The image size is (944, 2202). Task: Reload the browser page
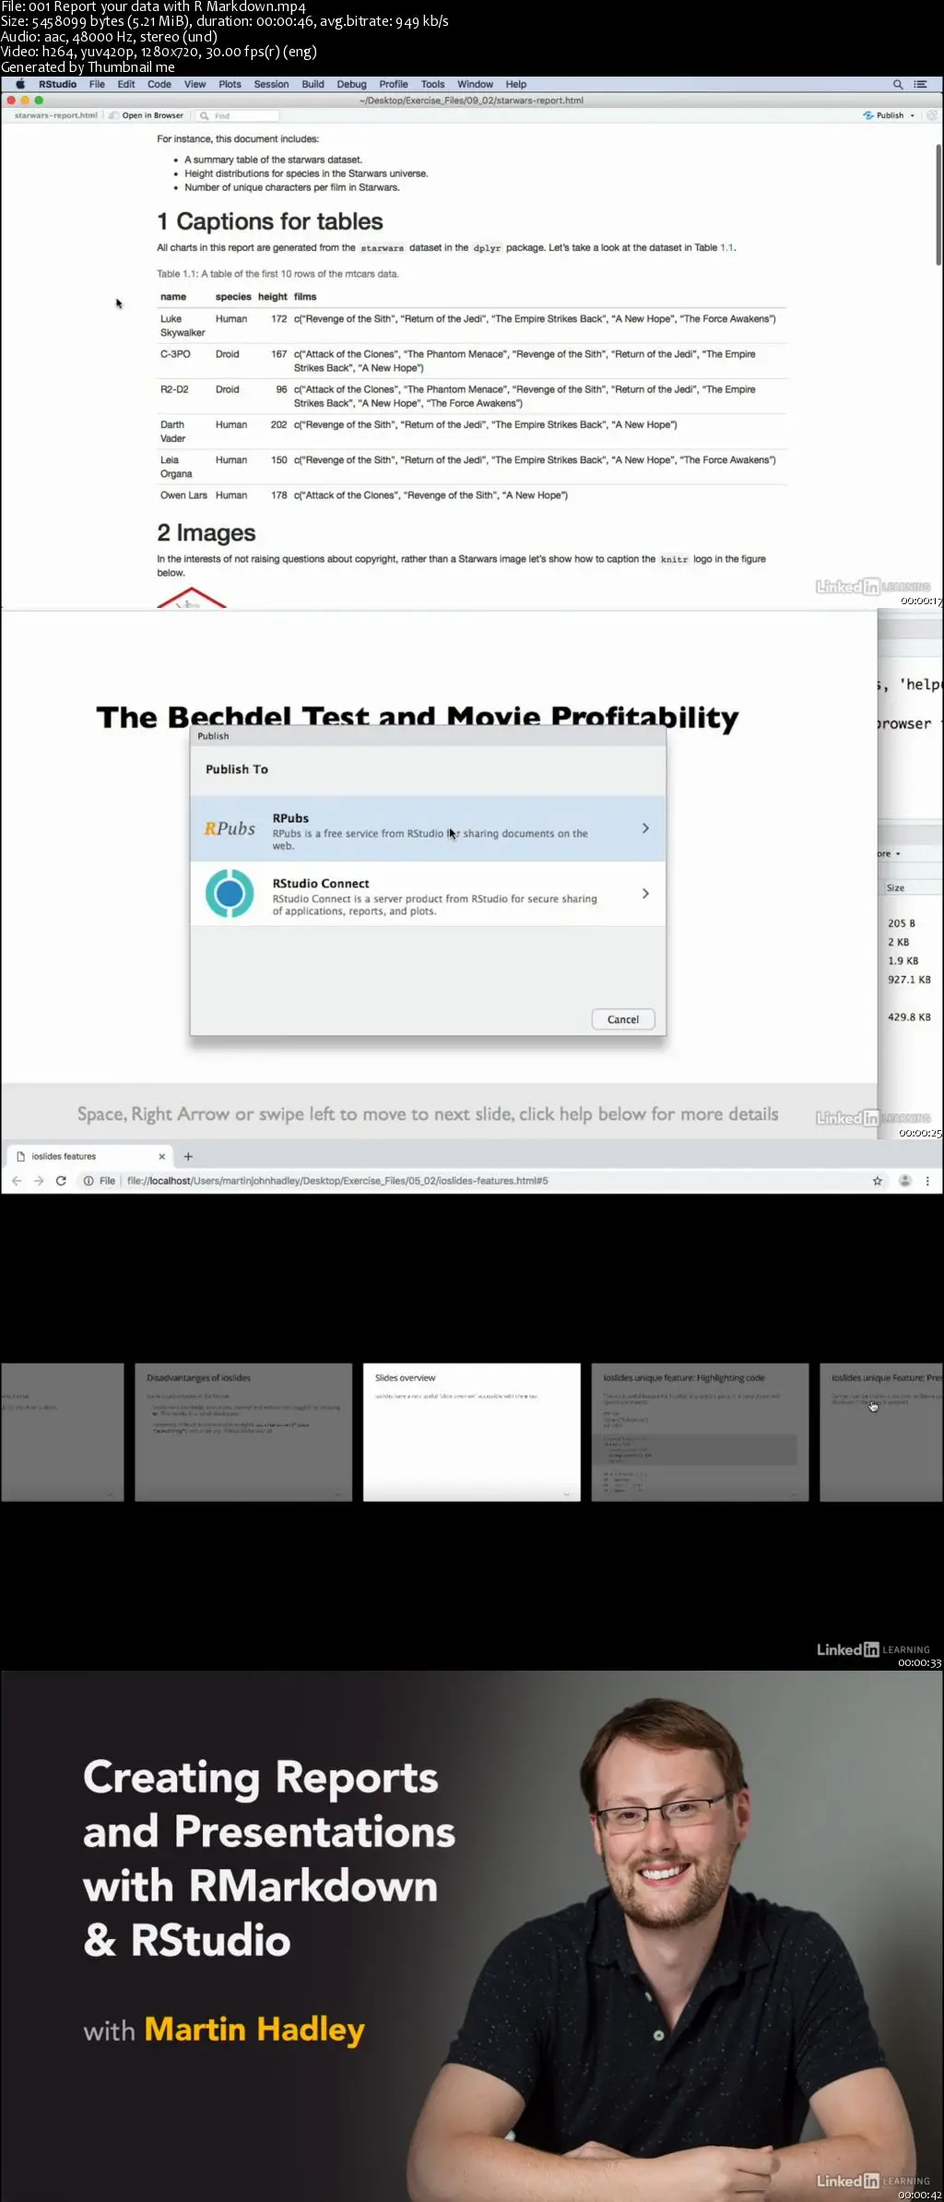pos(61,1181)
